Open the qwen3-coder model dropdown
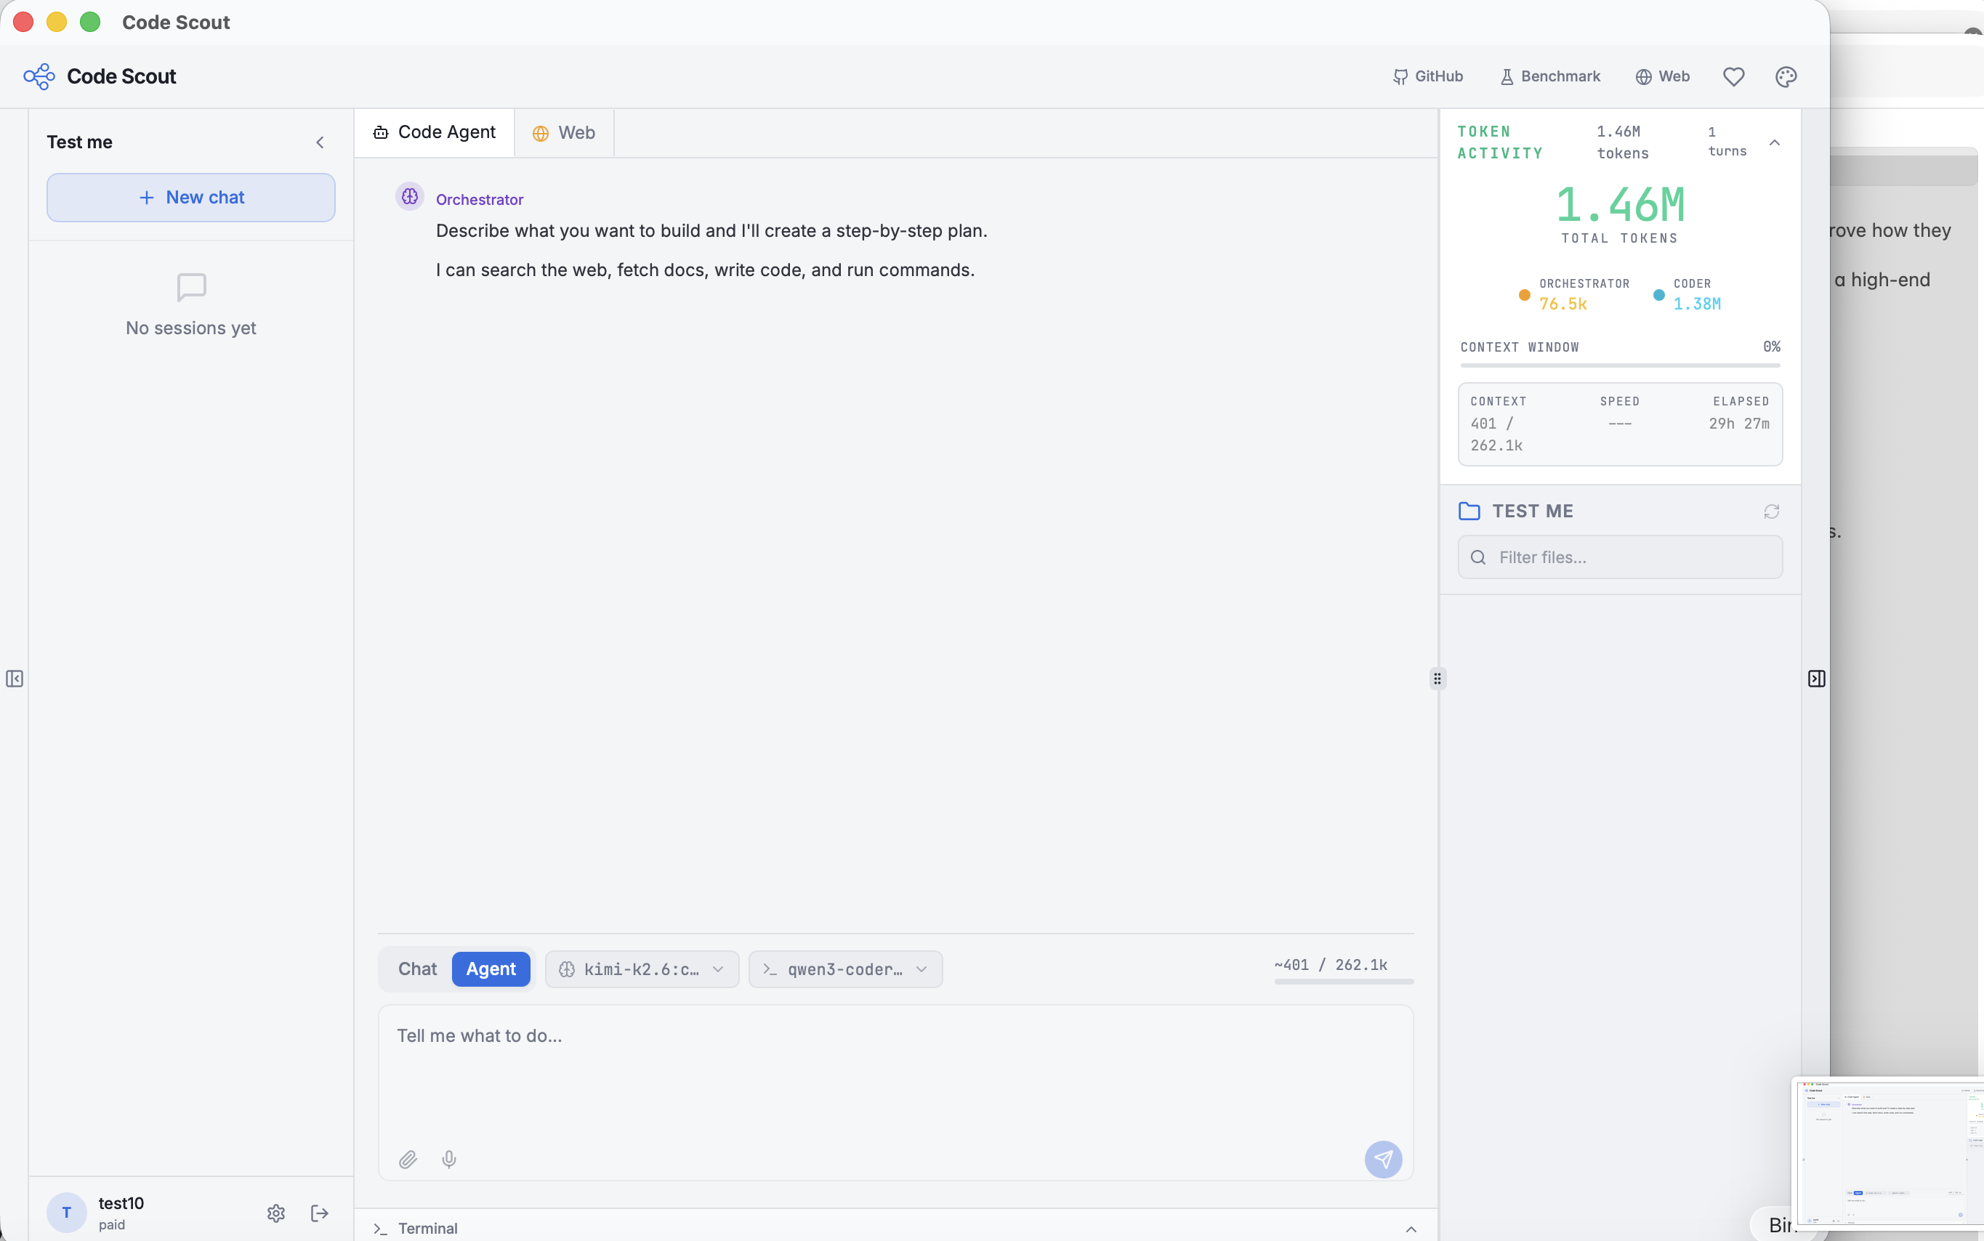The image size is (1984, 1241). point(845,969)
